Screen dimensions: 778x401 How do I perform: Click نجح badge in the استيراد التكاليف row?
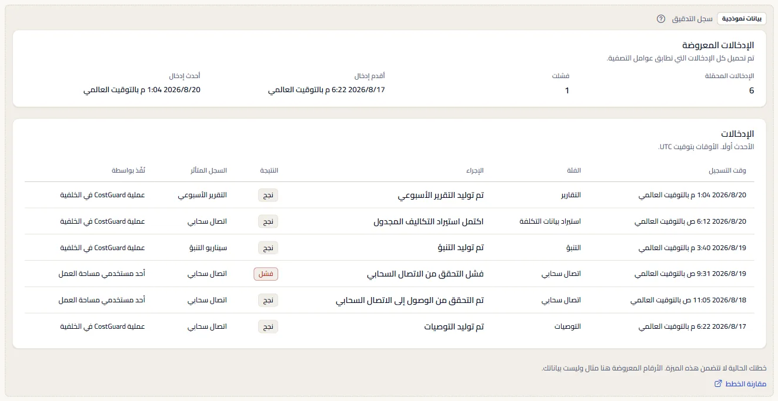[x=268, y=221]
